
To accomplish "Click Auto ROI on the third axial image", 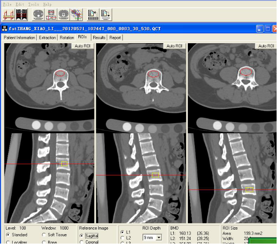I will tap(266, 46).
